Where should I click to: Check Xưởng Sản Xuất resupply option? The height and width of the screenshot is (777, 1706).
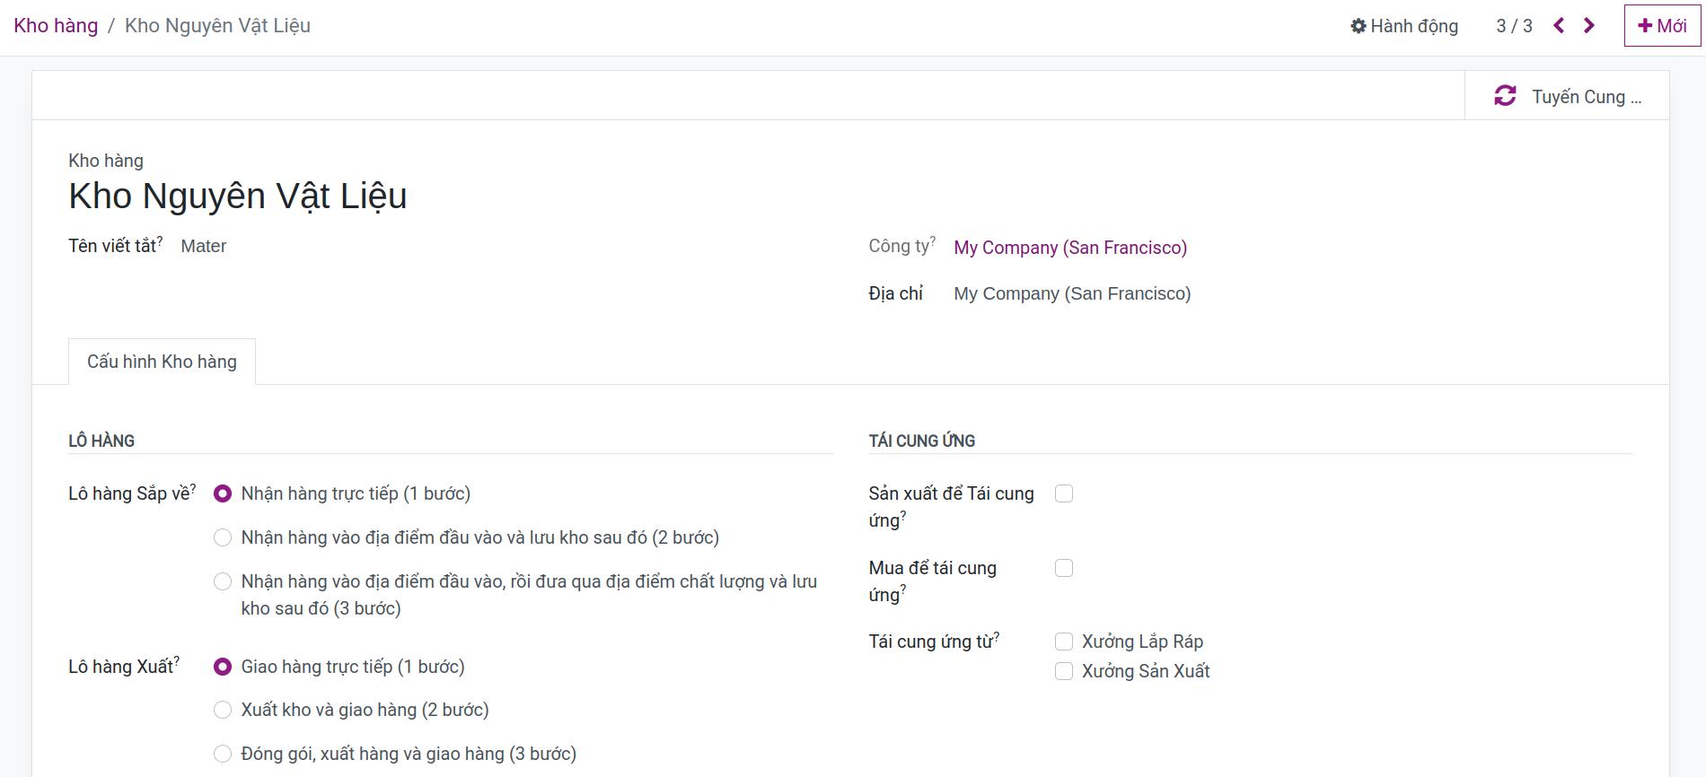point(1064,671)
